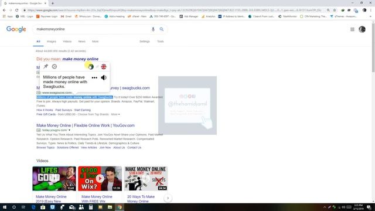The width and height of the screenshot is (375, 211).
Task: Open 'Start Earning' sitelink
Action: (x=83, y=110)
